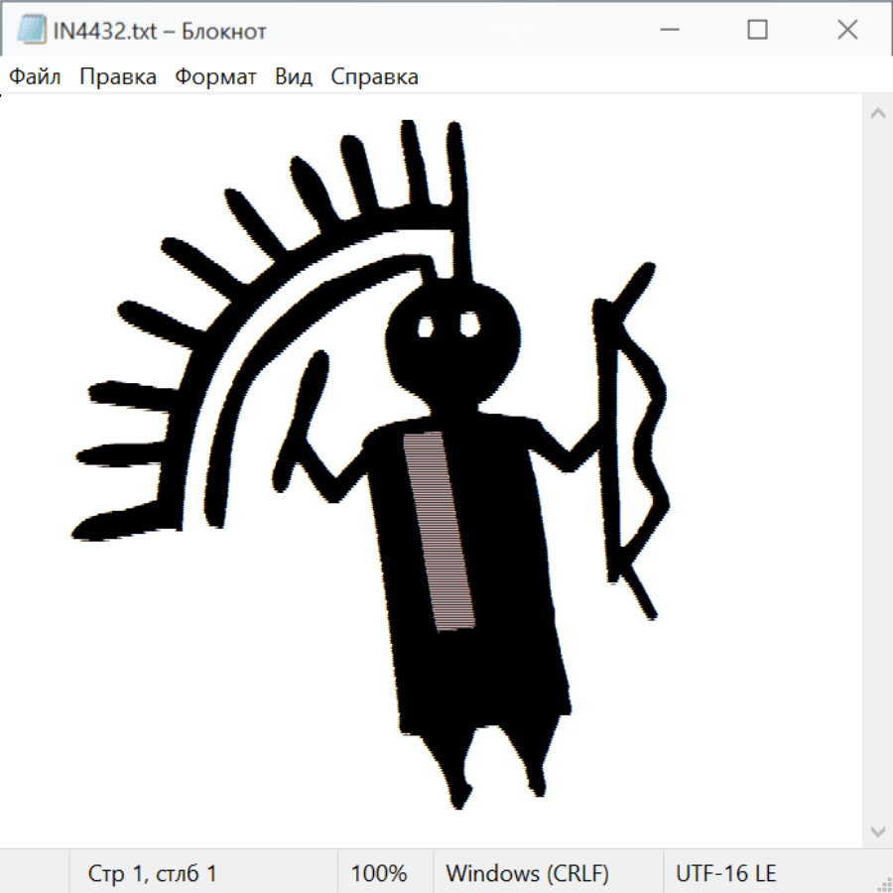
Task: Open the Файл menu
Action: coord(36,77)
